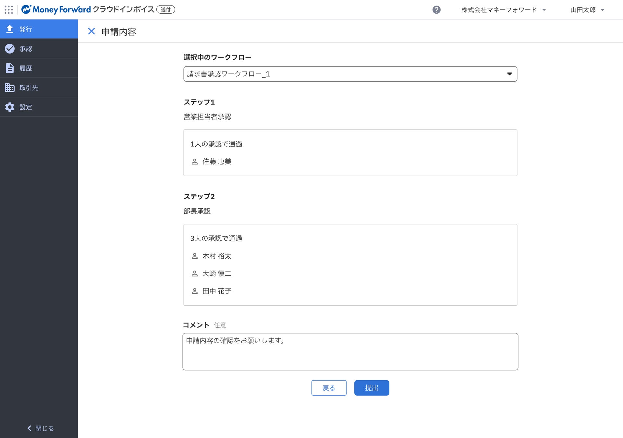
Task: Click the 履歴 document icon
Action: tap(10, 68)
